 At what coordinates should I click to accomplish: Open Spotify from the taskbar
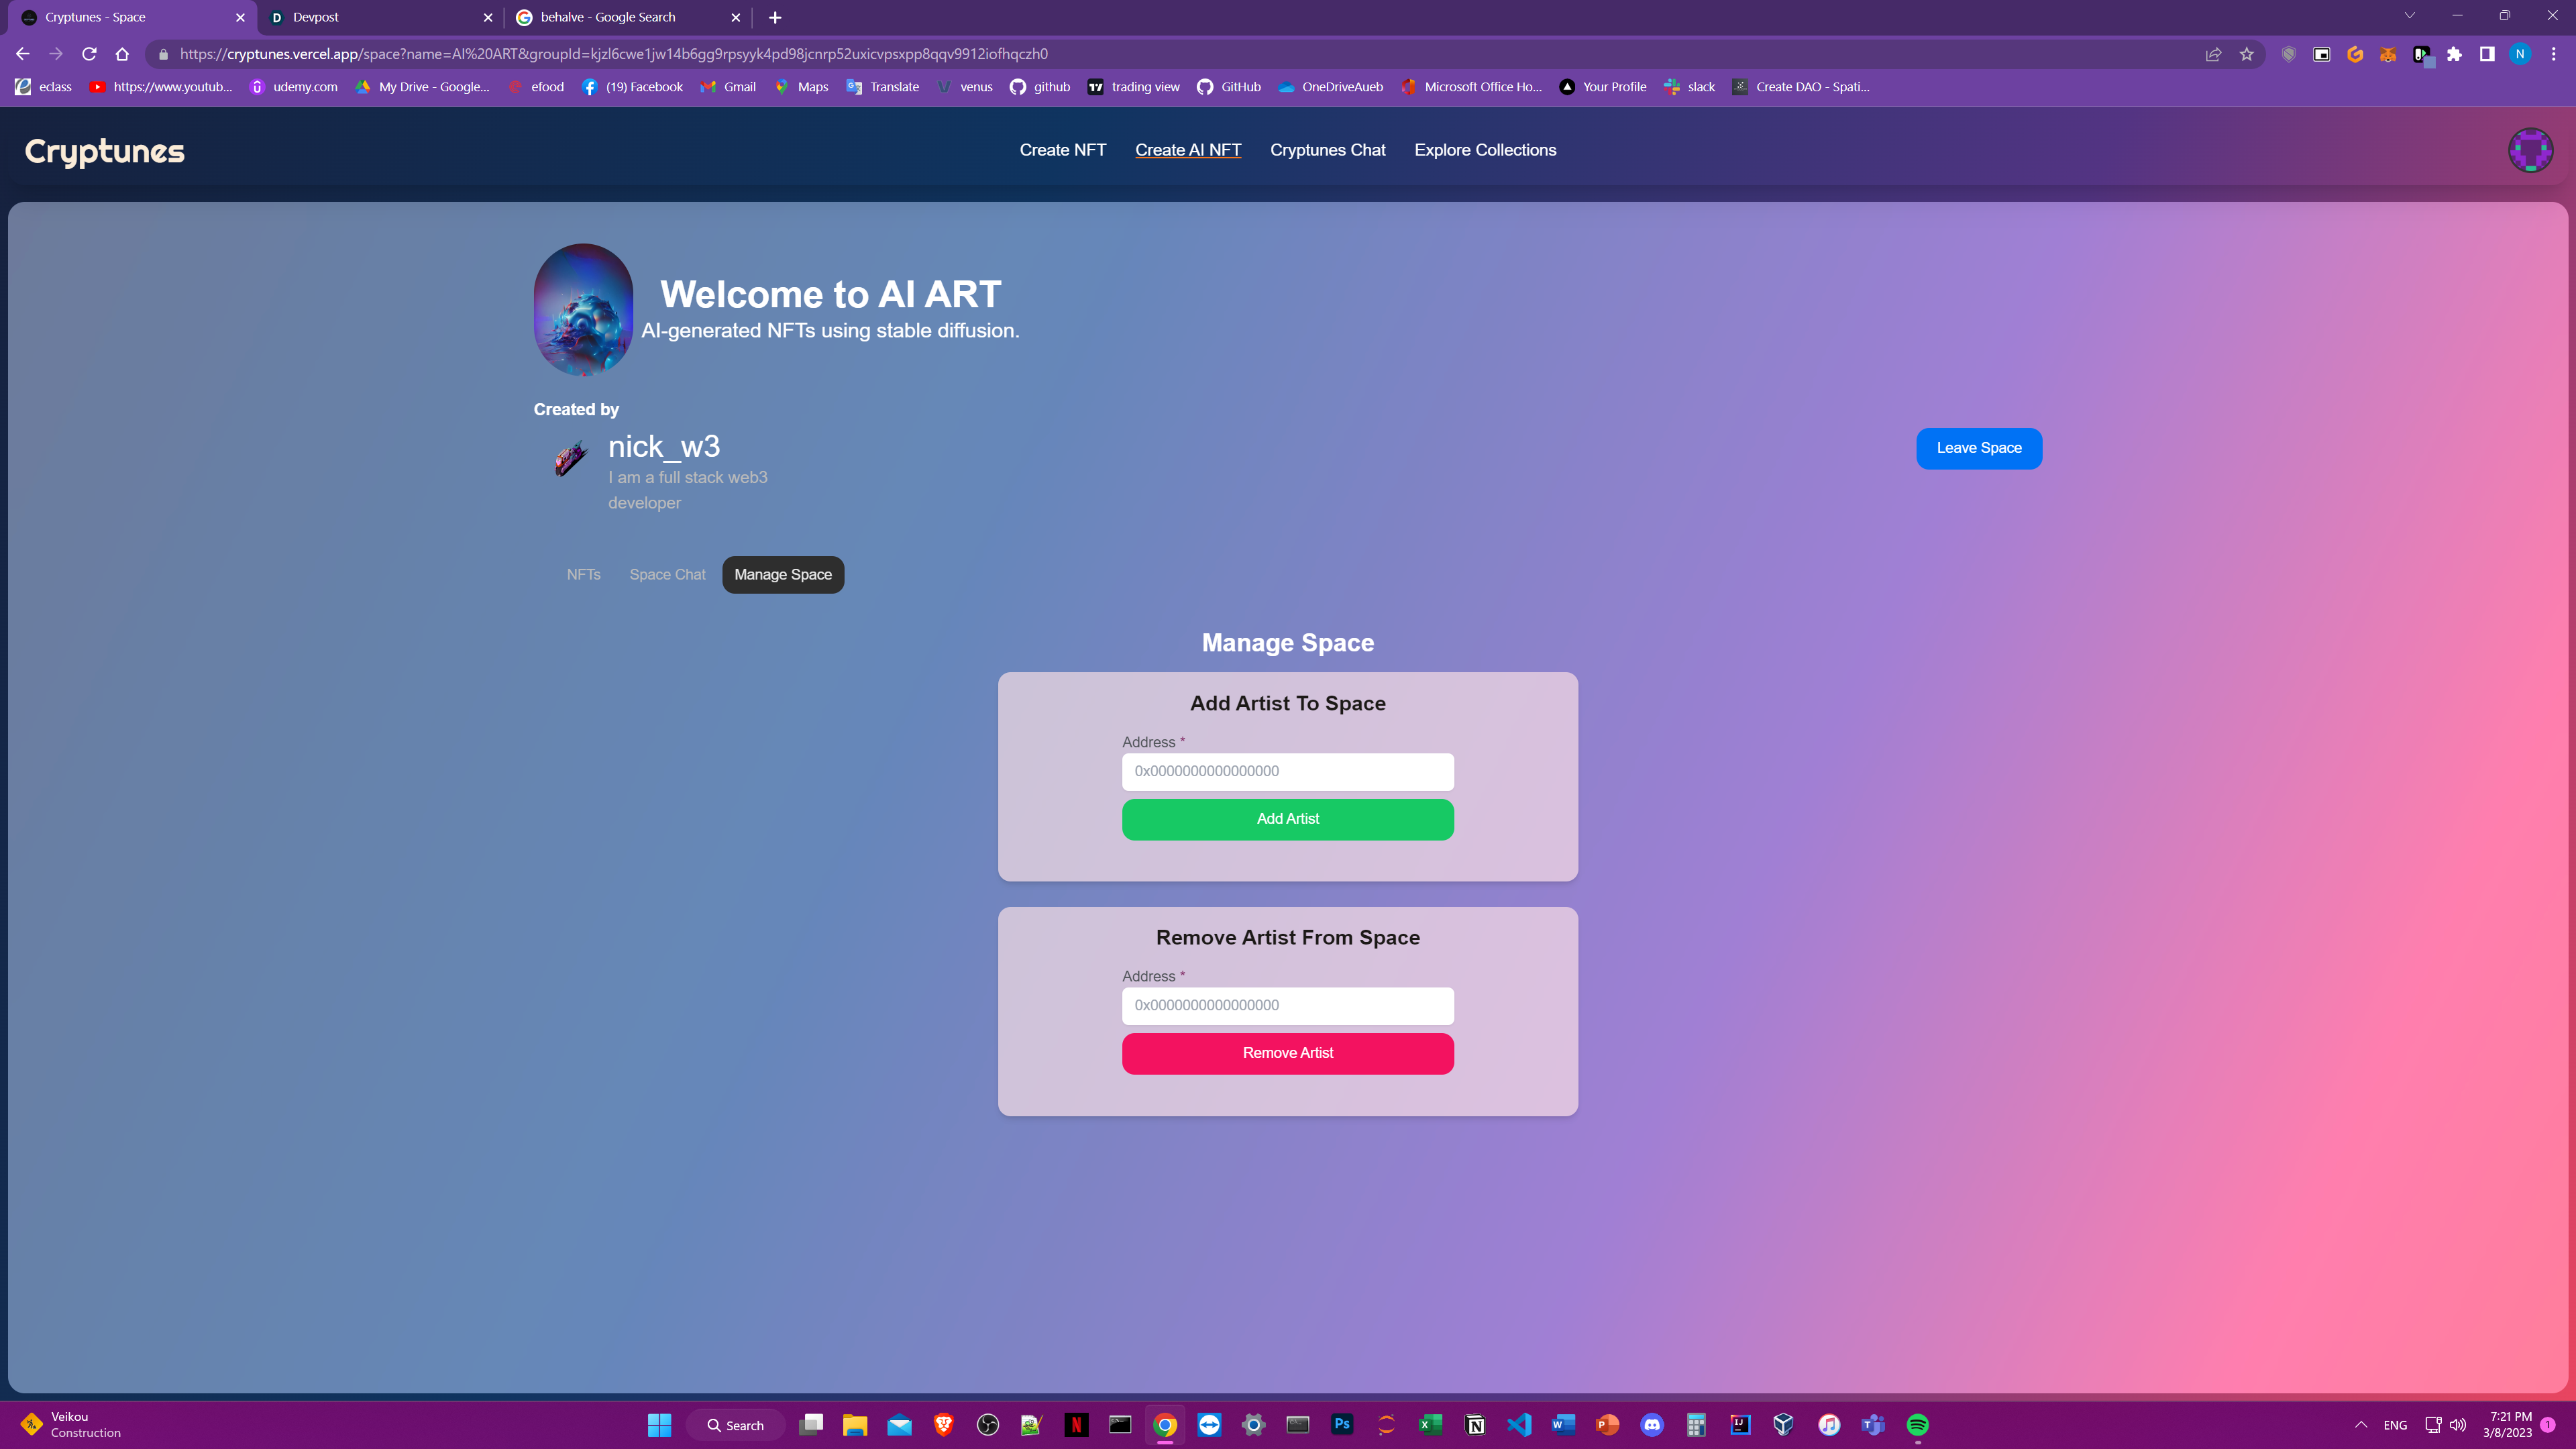point(1917,1425)
